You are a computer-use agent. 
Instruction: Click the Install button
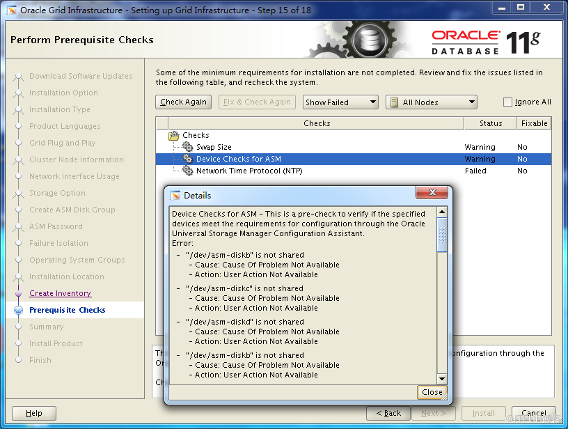[x=483, y=413]
